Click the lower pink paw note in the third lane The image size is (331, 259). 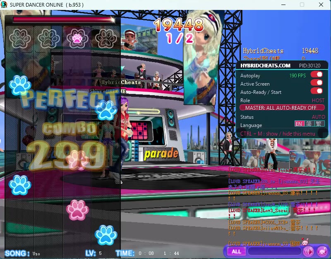(77, 210)
